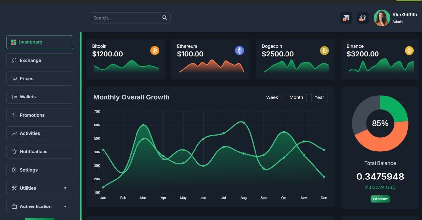Click the Dogecoin coin icon
This screenshot has width=422, height=220.
(x=324, y=50)
